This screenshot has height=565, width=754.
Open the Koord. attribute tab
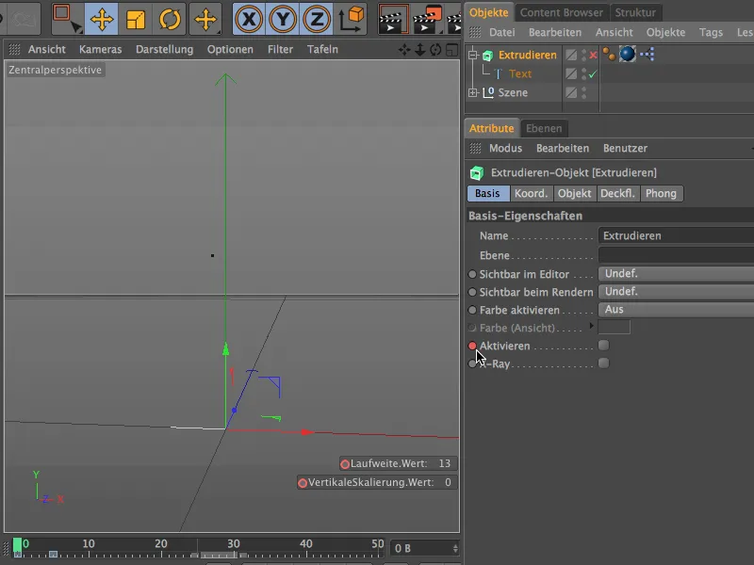point(531,194)
